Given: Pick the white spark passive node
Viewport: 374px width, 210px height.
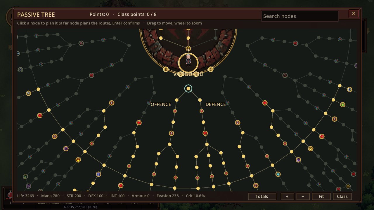Looking at the screenshot, I should [x=349, y=89].
